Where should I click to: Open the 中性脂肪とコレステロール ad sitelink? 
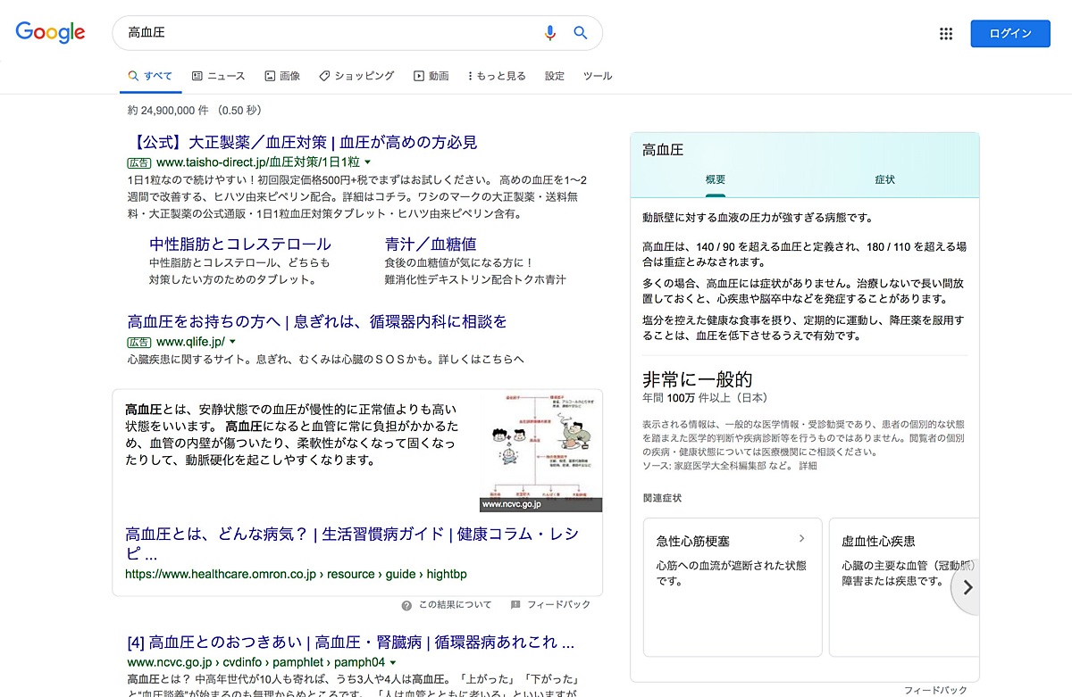pyautogui.click(x=239, y=244)
